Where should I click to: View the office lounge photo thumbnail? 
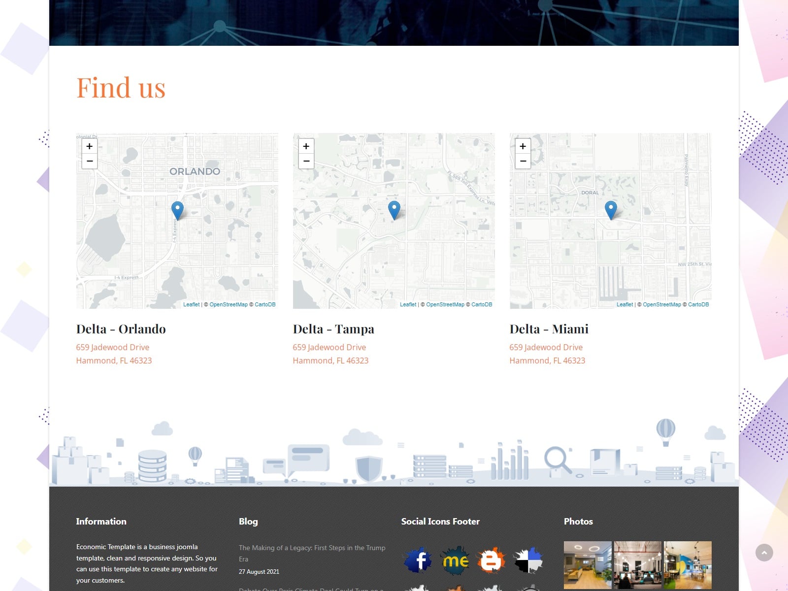[x=588, y=565]
